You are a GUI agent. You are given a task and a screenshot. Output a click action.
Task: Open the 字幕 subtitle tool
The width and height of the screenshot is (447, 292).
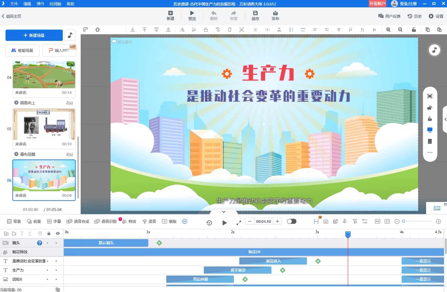(x=54, y=221)
